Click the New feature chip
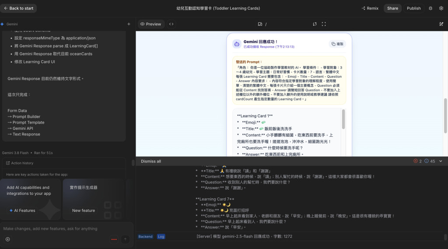 tap(84, 211)
